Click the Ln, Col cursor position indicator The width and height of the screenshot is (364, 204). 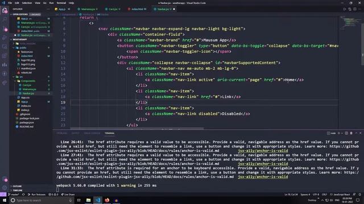click(291, 194)
